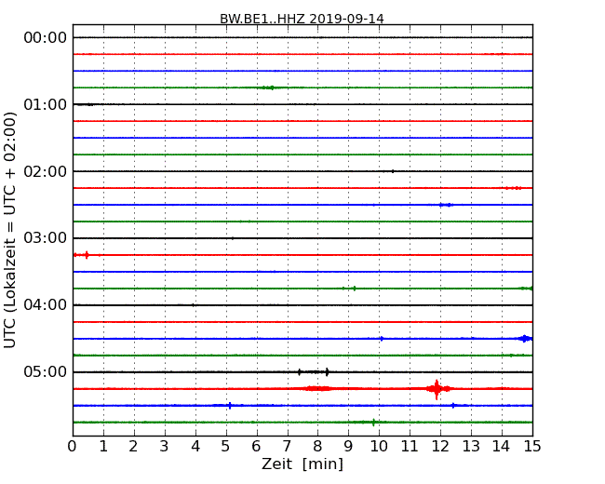605x484 pixels.
Task: Click the small blue spike near minute 10 below 04:00
Action: 382,339
